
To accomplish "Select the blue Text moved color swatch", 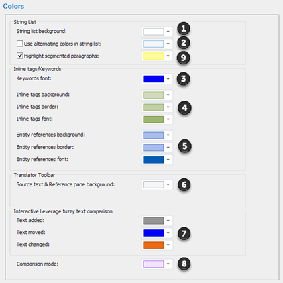I will [x=154, y=233].
